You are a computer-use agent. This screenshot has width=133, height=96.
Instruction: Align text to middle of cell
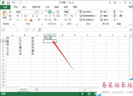pos(50,12)
